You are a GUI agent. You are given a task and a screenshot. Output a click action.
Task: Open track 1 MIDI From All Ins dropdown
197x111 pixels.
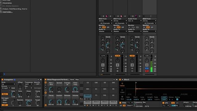point(105,21)
